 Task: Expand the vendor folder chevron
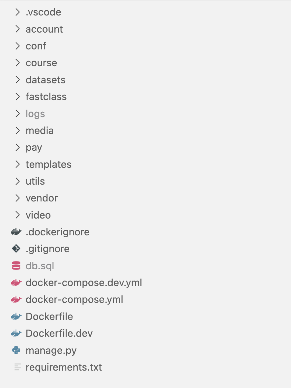click(18, 198)
